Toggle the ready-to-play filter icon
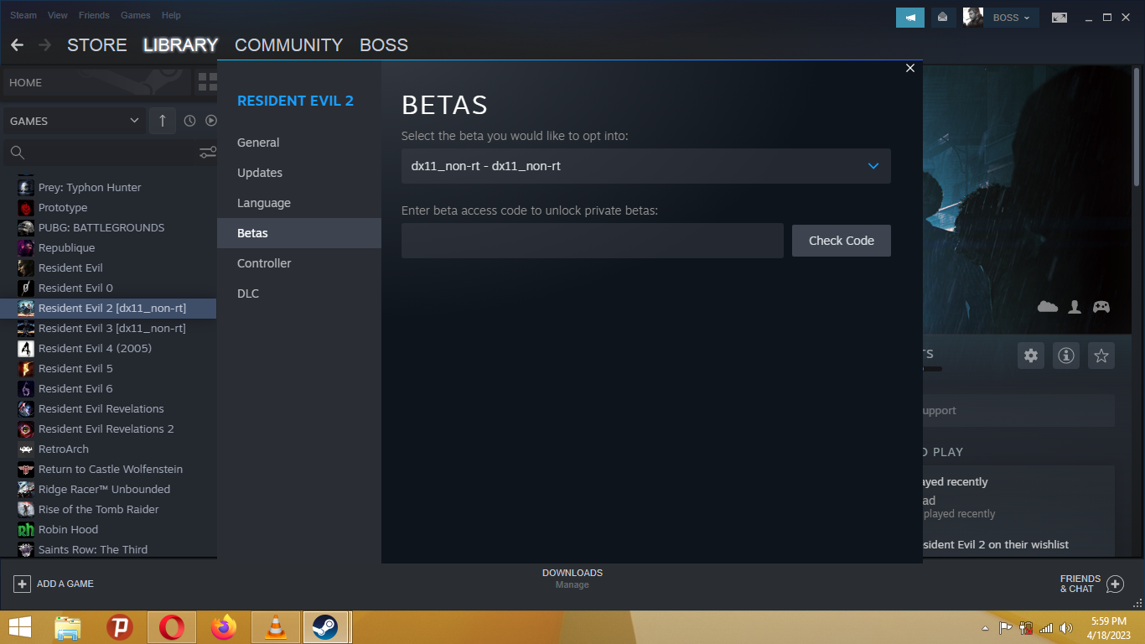The width and height of the screenshot is (1145, 644). point(210,121)
